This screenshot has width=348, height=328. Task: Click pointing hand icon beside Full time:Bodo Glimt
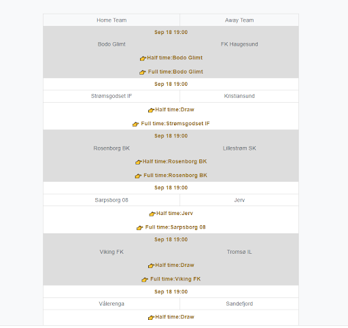[x=143, y=72]
